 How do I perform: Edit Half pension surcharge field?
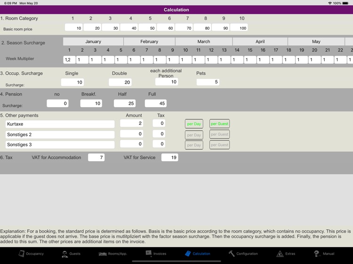coord(125,103)
